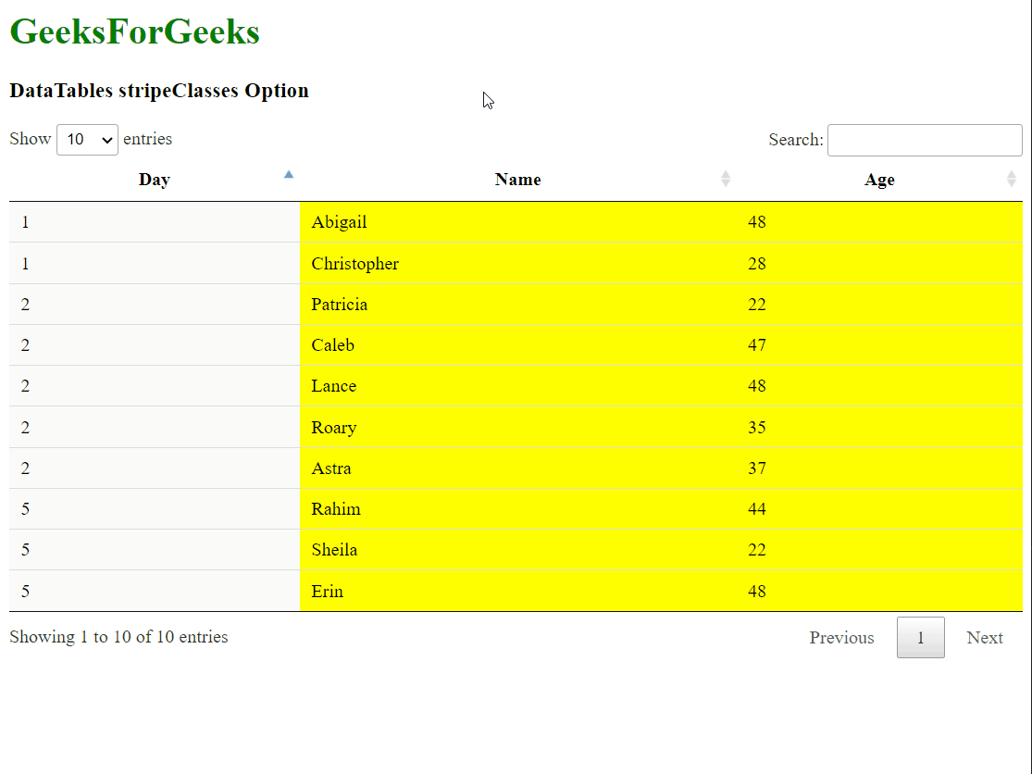Open the entries-per-page dropdown
The width and height of the screenshot is (1032, 774).
click(87, 140)
